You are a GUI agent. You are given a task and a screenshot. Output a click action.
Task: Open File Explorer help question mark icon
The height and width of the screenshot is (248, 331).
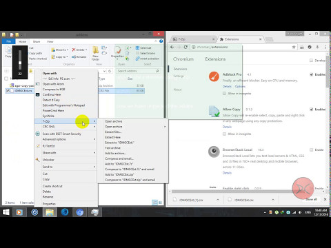click(161, 41)
